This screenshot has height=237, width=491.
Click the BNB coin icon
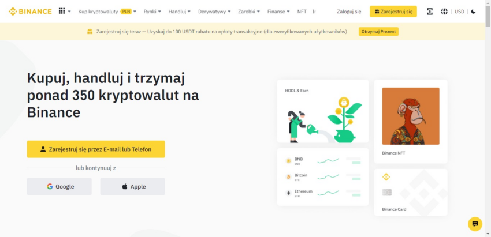click(x=288, y=160)
